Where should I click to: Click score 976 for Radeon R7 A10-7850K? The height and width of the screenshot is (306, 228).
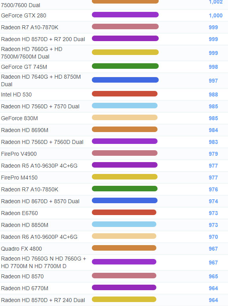coord(213,189)
